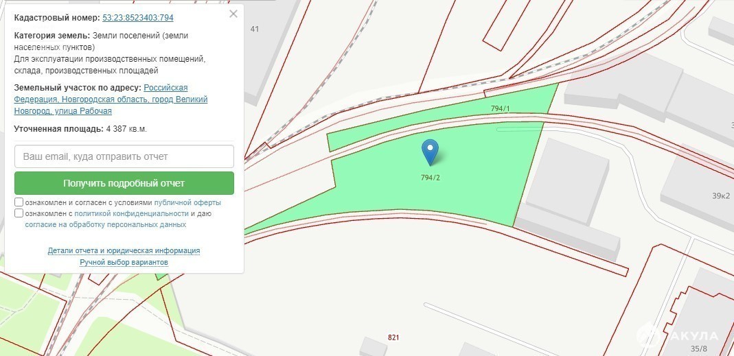734x356 pixels.
Task: Click building labeled 41 on map
Action: (x=255, y=29)
